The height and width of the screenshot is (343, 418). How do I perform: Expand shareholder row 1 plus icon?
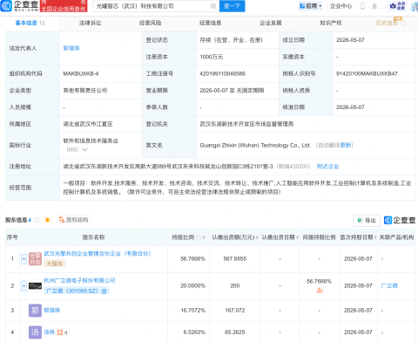point(24,258)
